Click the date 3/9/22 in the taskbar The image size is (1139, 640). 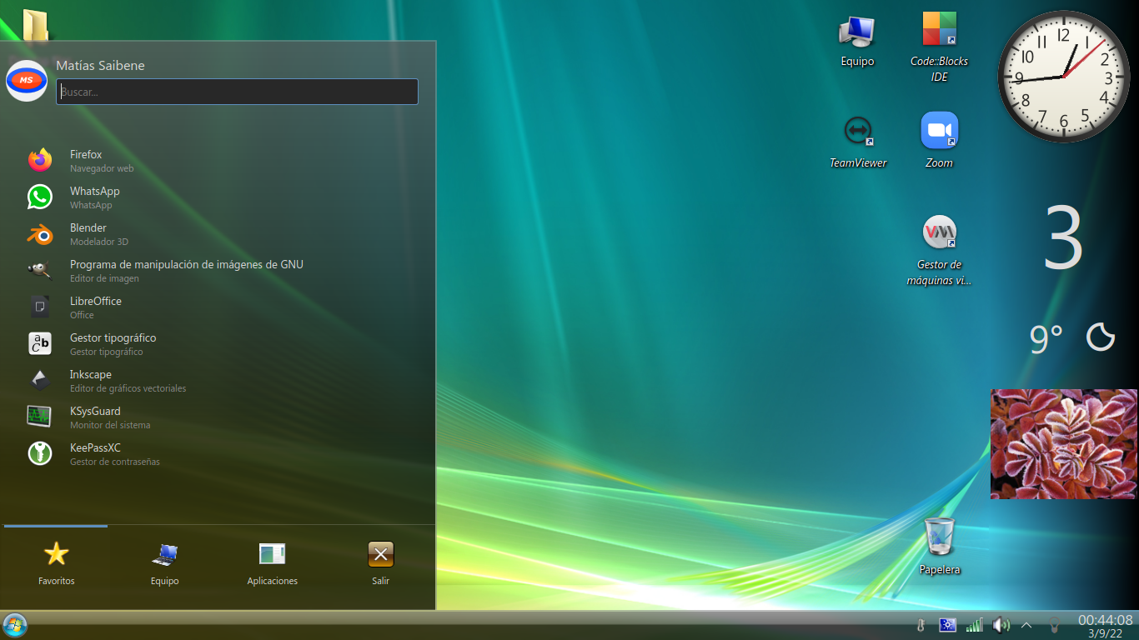click(1105, 633)
